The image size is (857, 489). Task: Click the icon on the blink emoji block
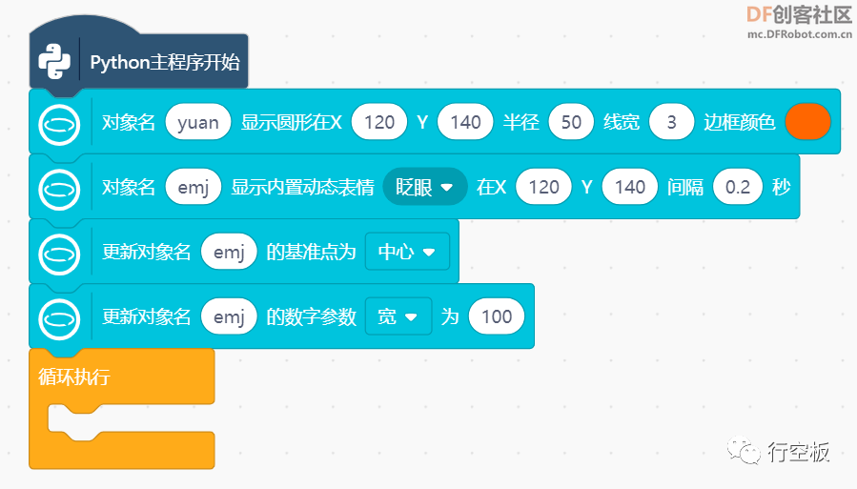point(59,190)
